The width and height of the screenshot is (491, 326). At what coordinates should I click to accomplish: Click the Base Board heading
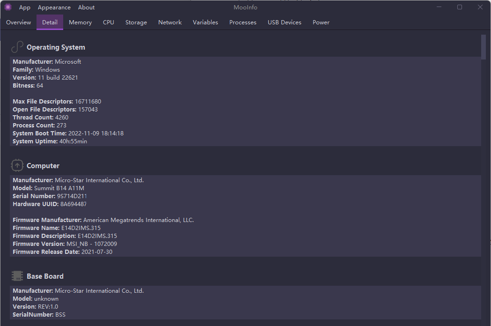click(x=45, y=276)
